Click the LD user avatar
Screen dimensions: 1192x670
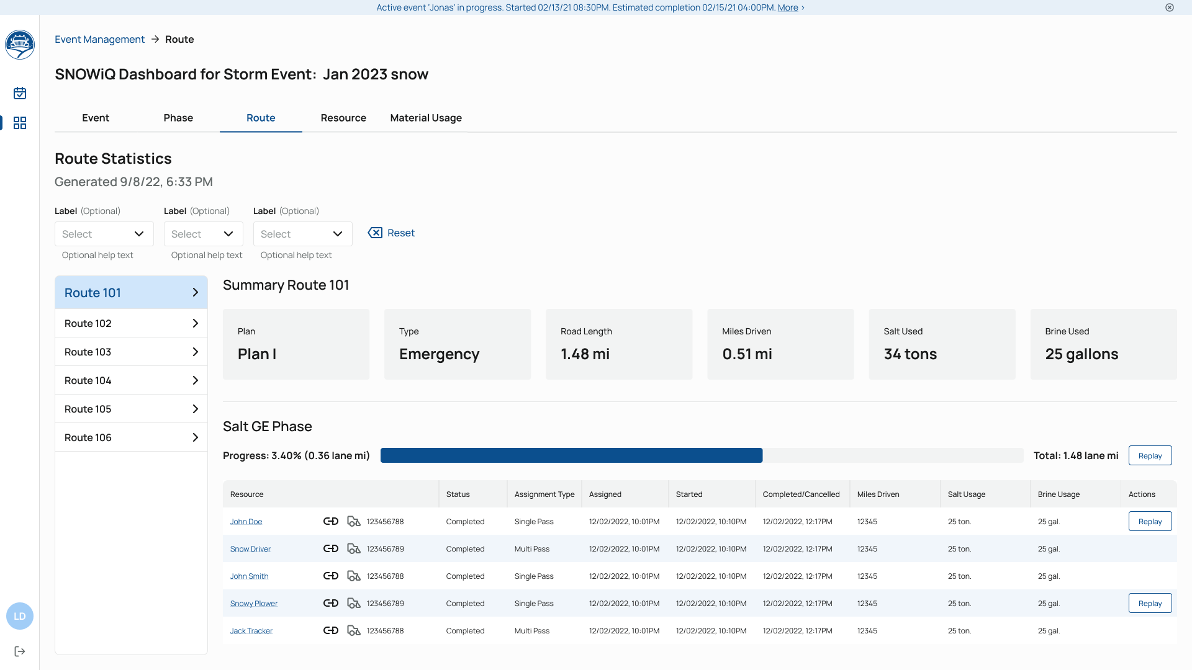point(20,616)
